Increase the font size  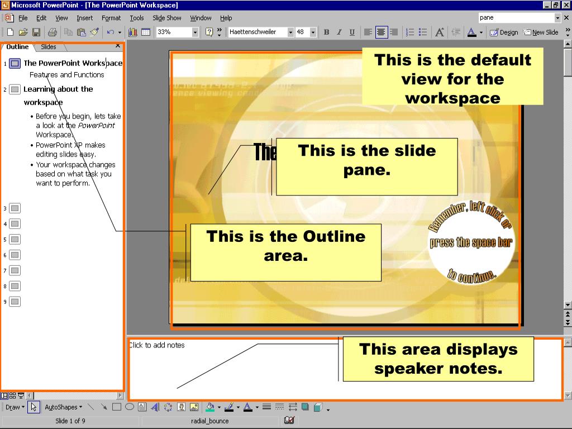pyautogui.click(x=440, y=32)
